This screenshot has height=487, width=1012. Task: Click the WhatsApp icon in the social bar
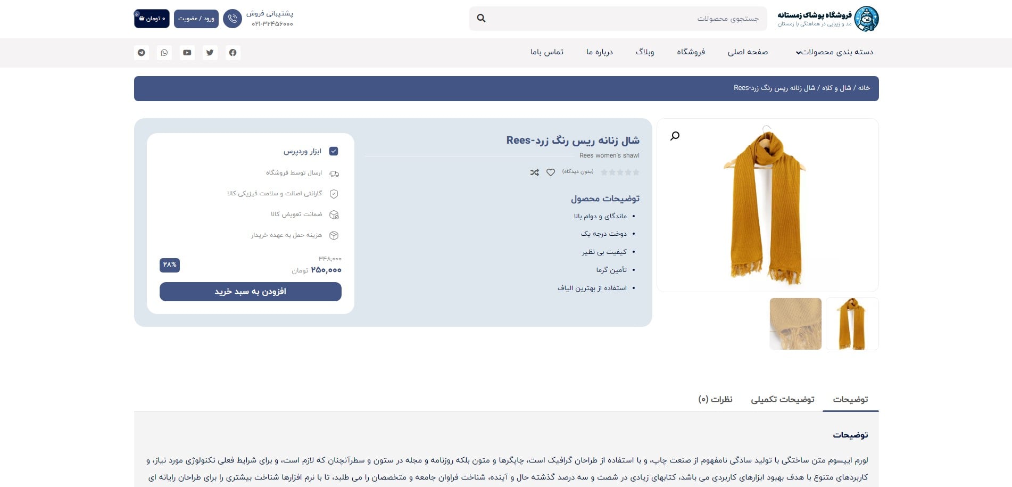164,53
